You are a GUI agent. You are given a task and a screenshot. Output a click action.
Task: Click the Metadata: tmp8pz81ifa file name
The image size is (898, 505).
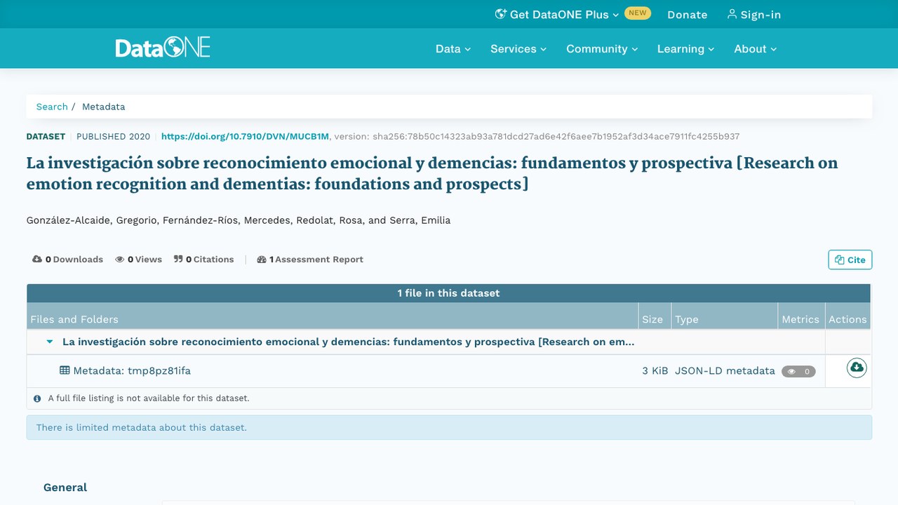132,370
